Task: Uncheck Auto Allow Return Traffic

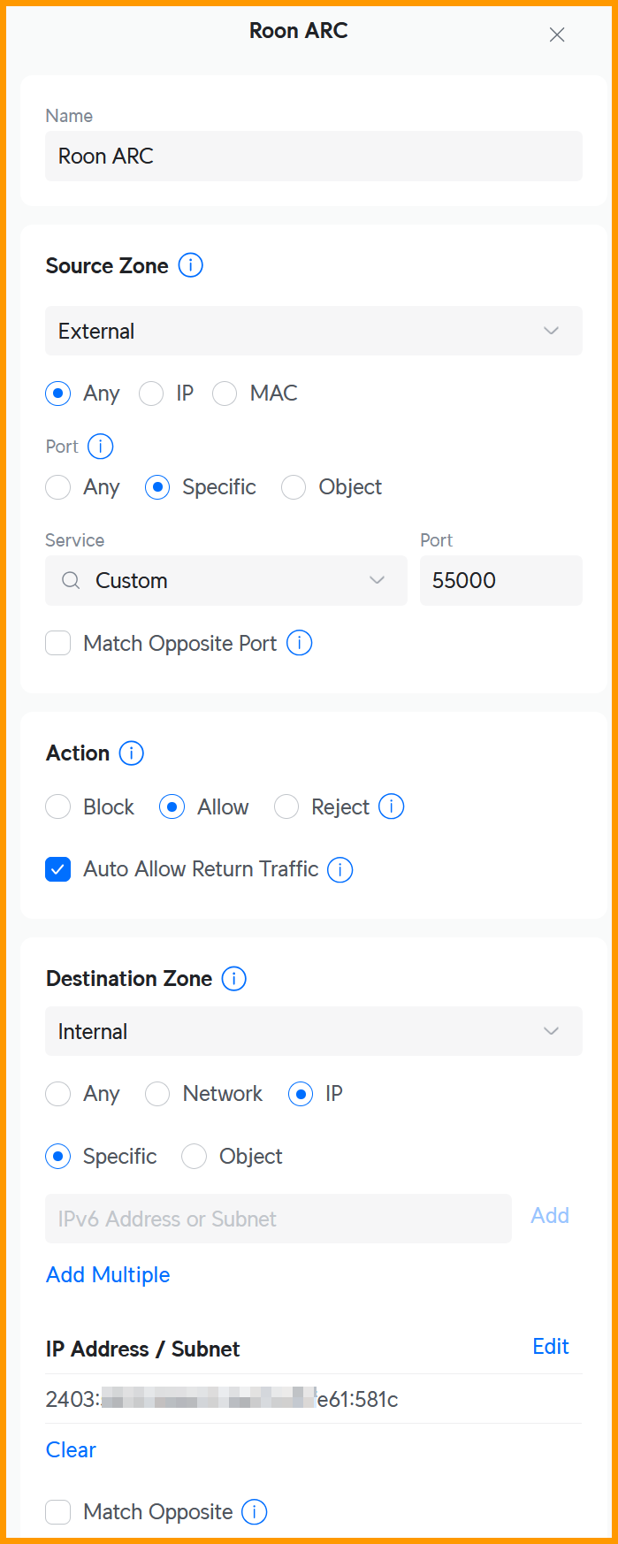Action: click(x=58, y=869)
